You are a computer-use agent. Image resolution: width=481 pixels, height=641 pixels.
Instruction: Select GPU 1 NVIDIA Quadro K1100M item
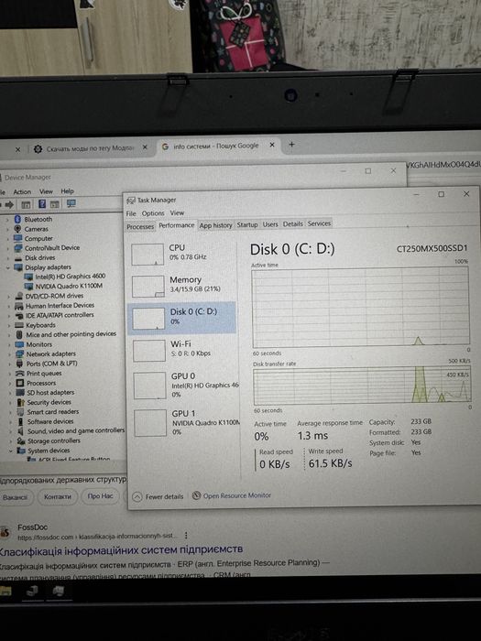(x=185, y=422)
